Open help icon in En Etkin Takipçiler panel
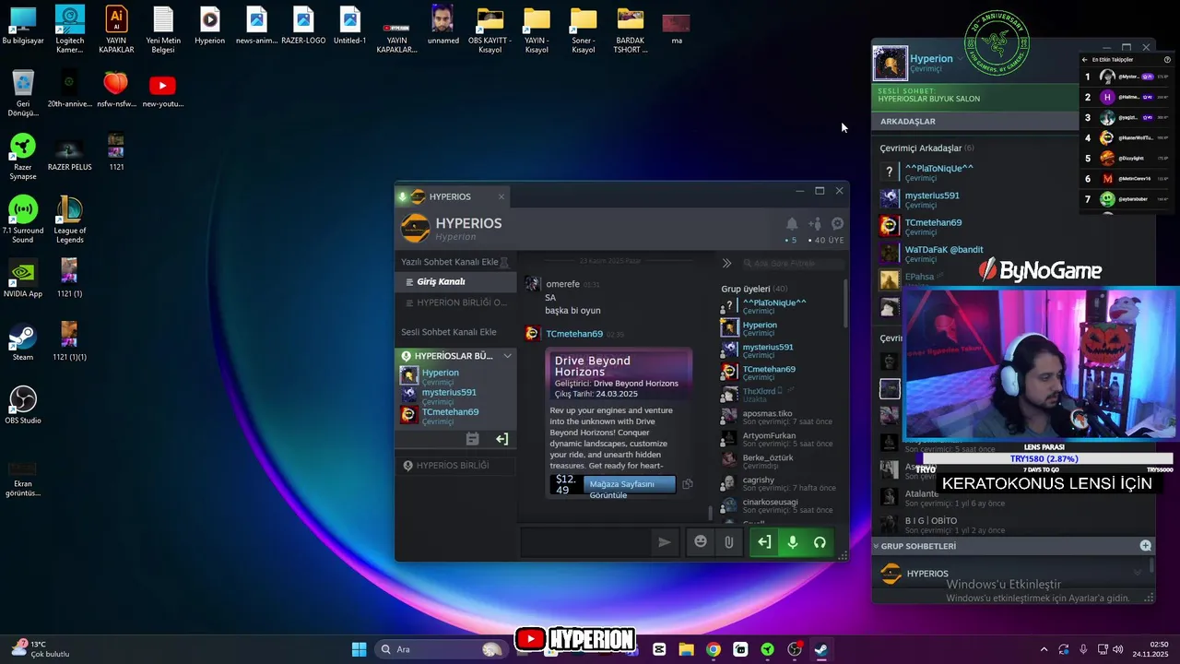1180x664 pixels. [1167, 59]
